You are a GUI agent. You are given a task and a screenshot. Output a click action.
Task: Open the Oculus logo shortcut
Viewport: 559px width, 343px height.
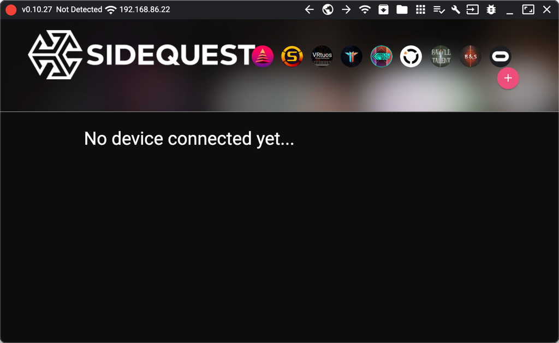coord(501,56)
